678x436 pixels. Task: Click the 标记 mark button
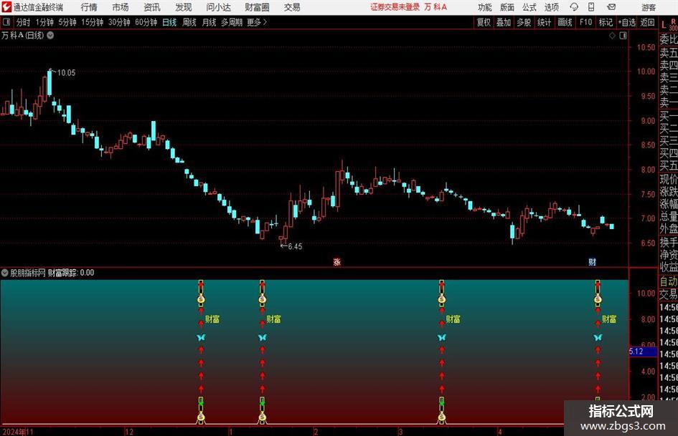pyautogui.click(x=606, y=22)
